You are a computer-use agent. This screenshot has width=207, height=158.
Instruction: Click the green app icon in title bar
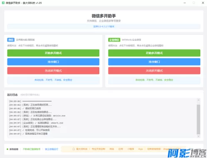tap(3, 3)
